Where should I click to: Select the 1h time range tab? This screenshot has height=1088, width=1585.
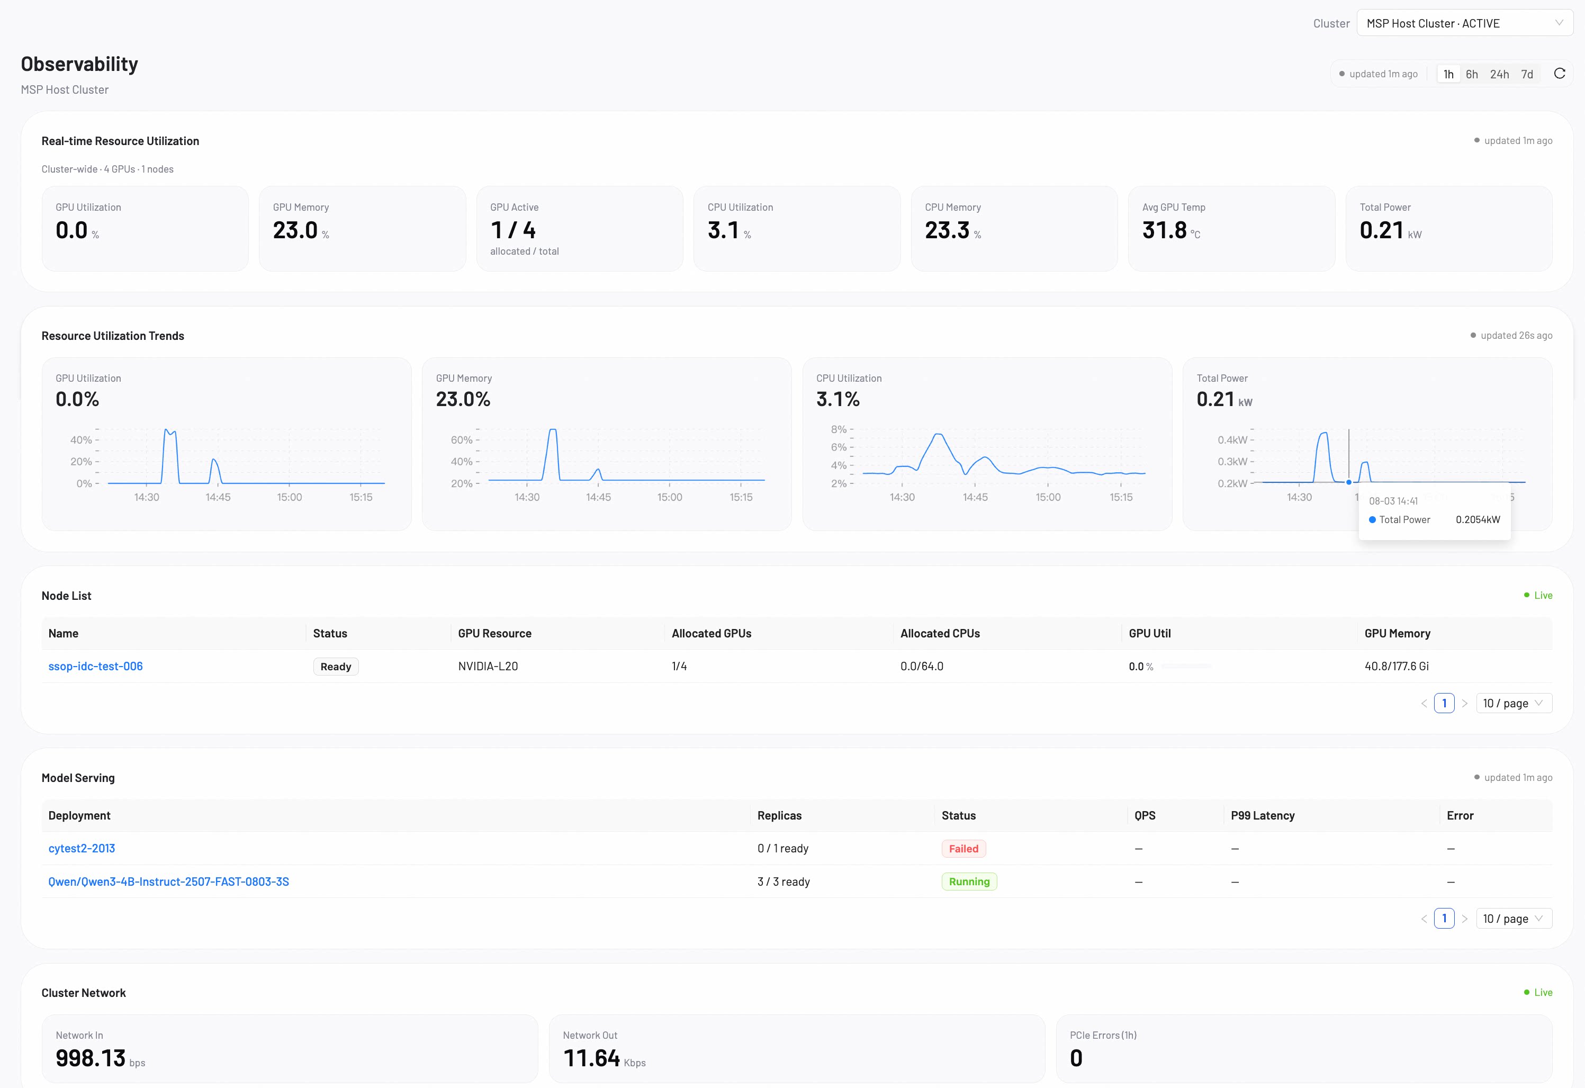1448,74
